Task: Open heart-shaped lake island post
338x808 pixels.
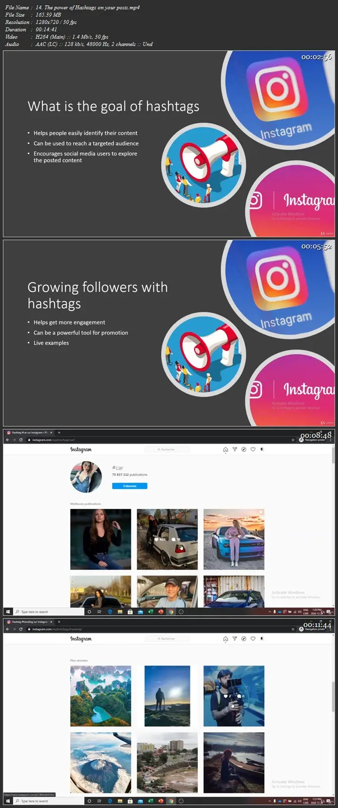Action: 101,696
